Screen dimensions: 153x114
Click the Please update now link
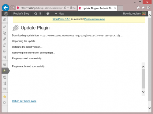[x=95, y=19]
